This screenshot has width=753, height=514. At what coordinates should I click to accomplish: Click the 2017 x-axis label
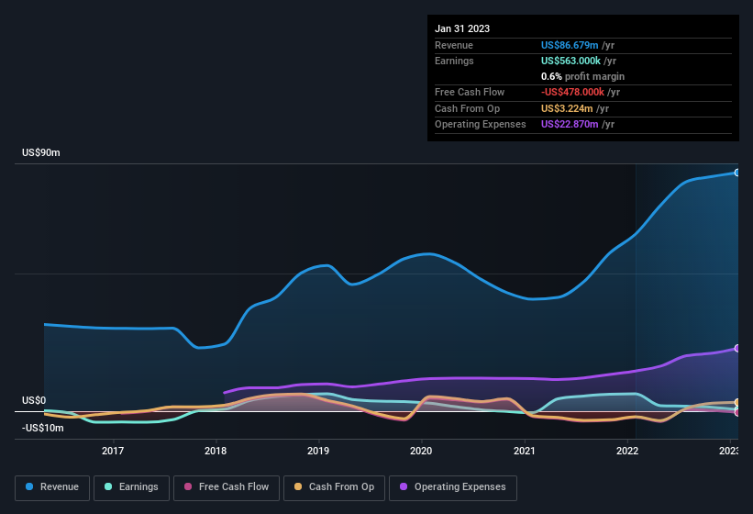pyautogui.click(x=113, y=451)
